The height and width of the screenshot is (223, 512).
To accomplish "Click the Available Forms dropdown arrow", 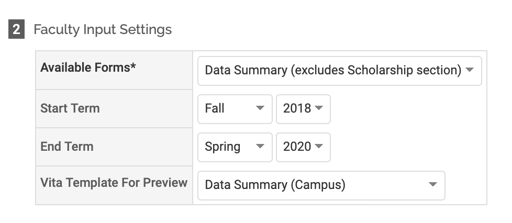I will coord(470,70).
